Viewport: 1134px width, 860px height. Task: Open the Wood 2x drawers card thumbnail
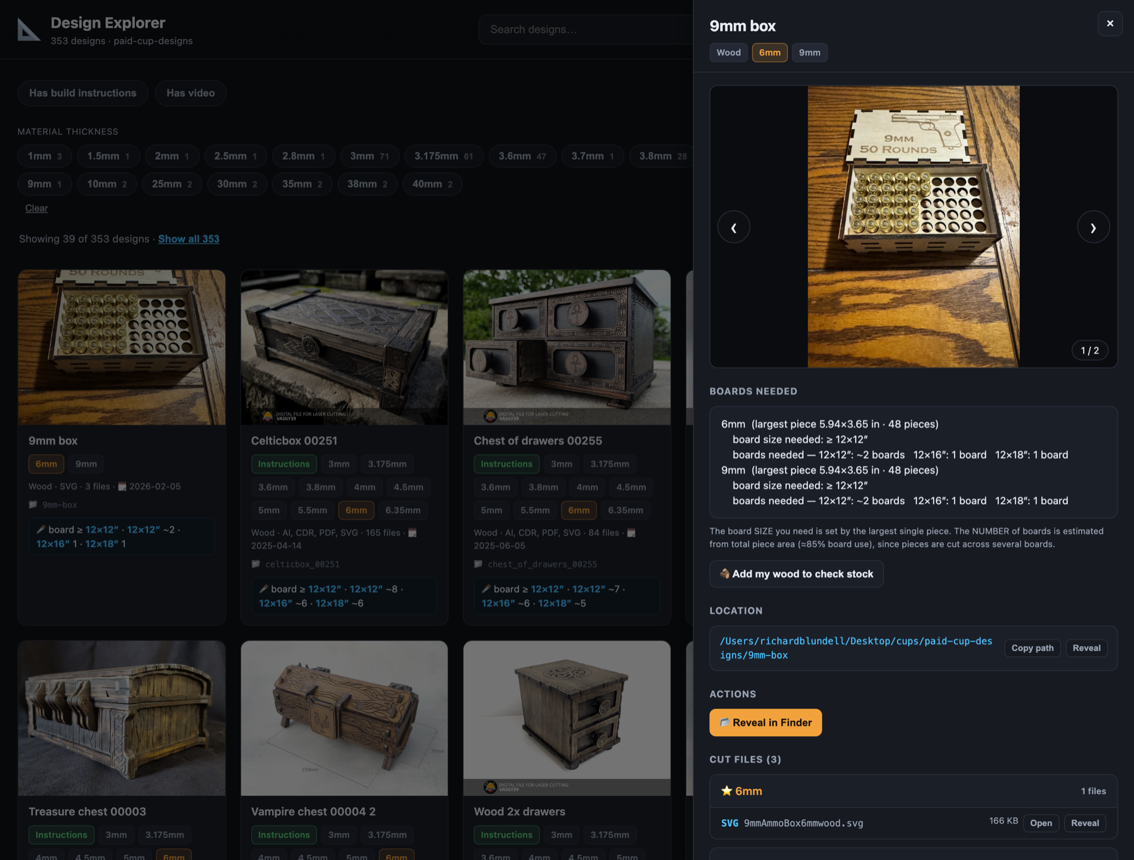click(x=567, y=718)
